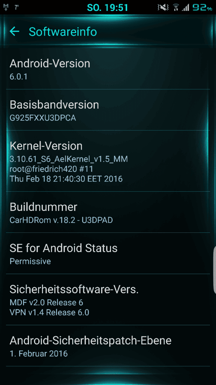
Task: Tap the Permissive status text
Action: pos(30,261)
